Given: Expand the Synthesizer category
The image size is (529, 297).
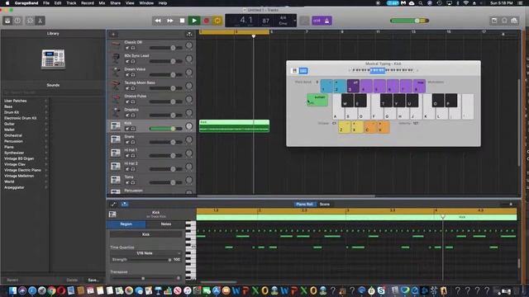Looking at the screenshot, I should 46,153.
